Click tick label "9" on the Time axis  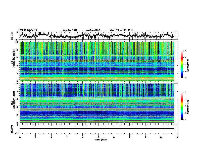pyautogui.click(x=161, y=137)
